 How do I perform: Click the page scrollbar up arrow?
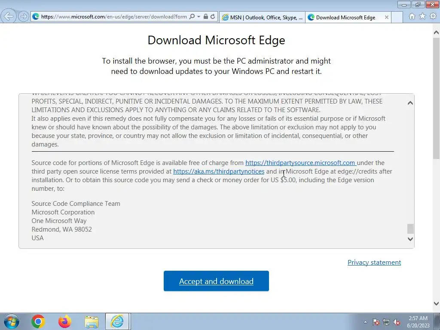coord(436,33)
